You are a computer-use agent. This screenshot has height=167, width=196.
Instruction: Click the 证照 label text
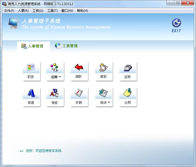(x=127, y=77)
